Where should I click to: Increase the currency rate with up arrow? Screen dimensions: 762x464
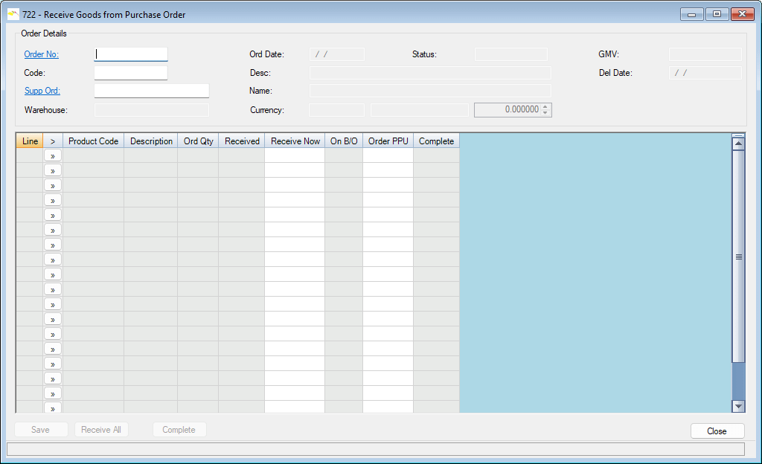pyautogui.click(x=546, y=107)
